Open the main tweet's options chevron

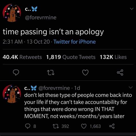pyautogui.click(x=132, y=9)
